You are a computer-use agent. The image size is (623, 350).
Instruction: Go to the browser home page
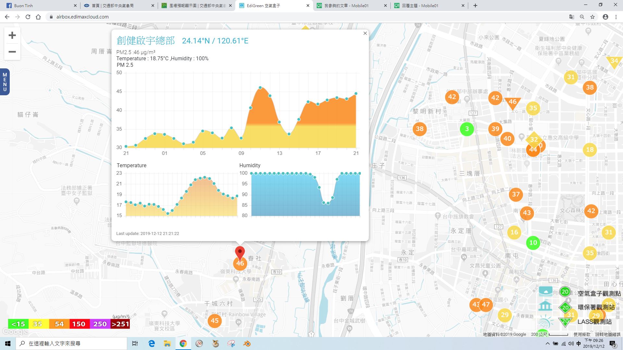click(x=38, y=17)
